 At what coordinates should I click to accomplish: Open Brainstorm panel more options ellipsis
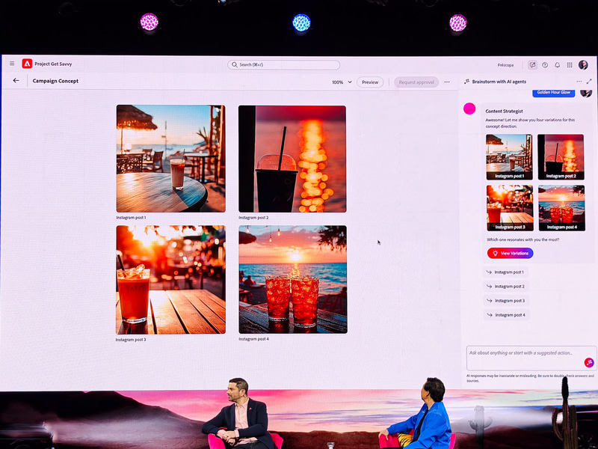pos(579,82)
